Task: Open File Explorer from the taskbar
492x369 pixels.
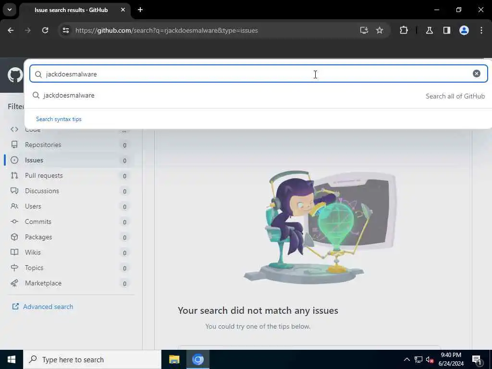Action: click(174, 359)
